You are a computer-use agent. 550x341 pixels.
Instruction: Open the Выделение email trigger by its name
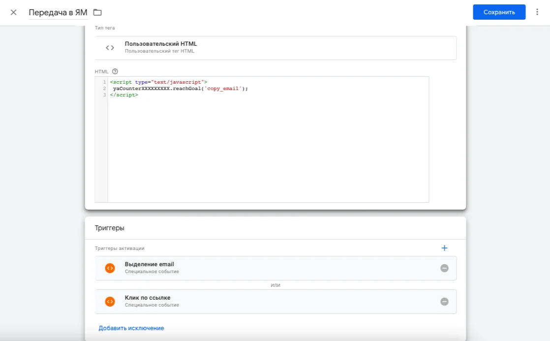point(149,264)
